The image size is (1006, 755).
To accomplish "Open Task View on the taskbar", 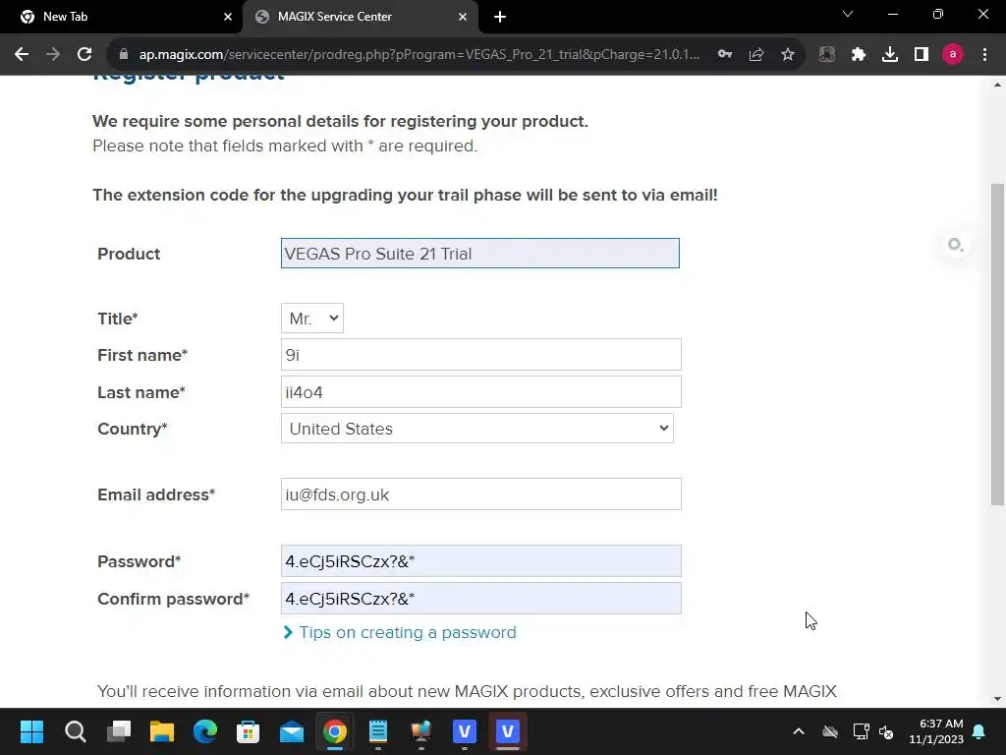I will point(119,731).
